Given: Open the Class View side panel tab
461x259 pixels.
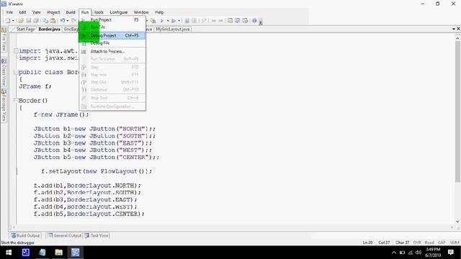Looking at the screenshot, I should (x=4, y=72).
